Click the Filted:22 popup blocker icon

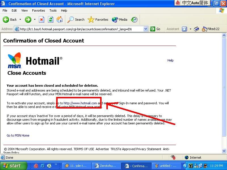click(x=211, y=29)
